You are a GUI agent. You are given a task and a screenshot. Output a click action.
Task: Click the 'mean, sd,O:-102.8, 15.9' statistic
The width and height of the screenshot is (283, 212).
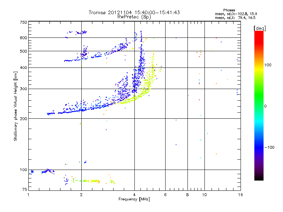[236, 14]
